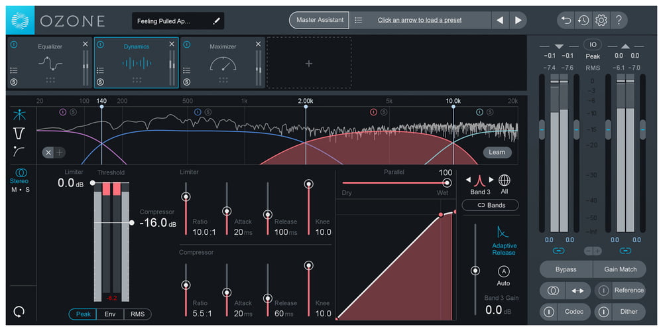Open Dynamics module preset list

(x=101, y=70)
